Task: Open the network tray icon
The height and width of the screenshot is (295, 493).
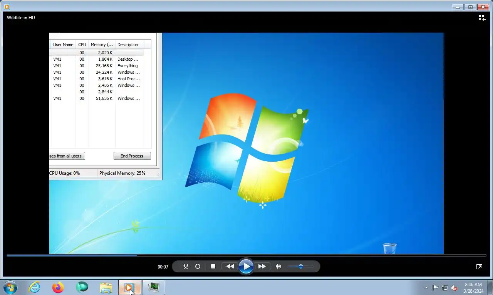Action: [445, 288]
